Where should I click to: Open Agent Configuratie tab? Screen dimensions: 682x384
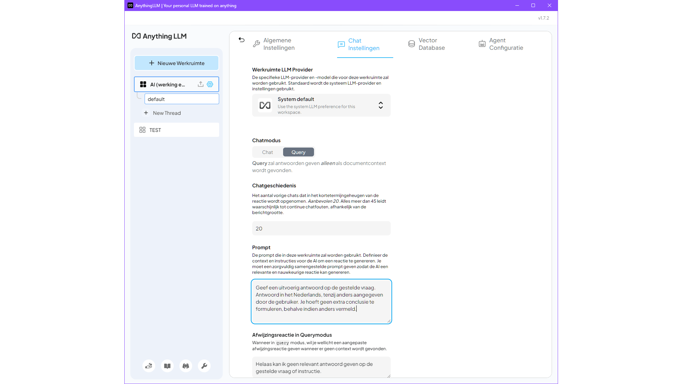pos(506,44)
